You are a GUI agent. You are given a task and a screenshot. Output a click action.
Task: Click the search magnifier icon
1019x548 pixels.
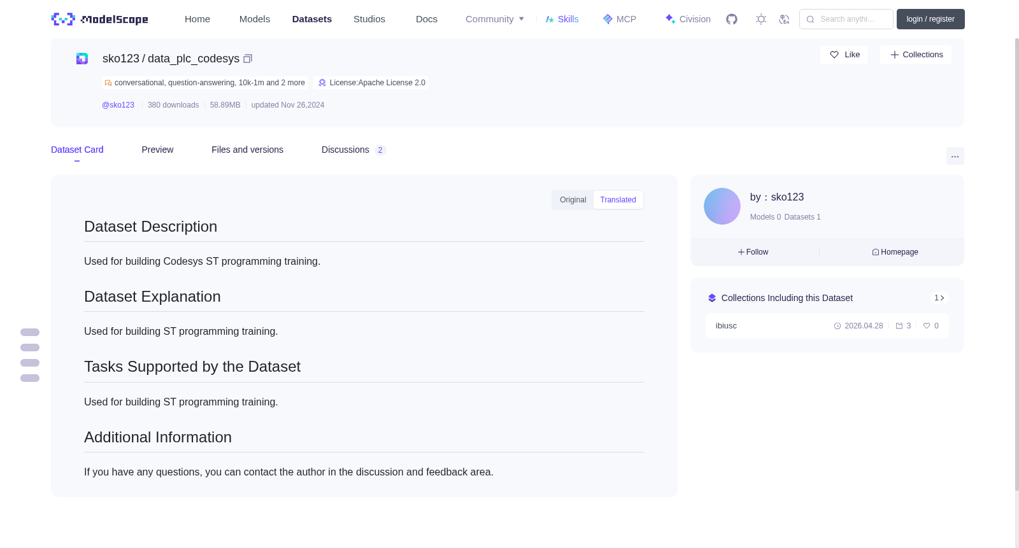[x=810, y=19]
